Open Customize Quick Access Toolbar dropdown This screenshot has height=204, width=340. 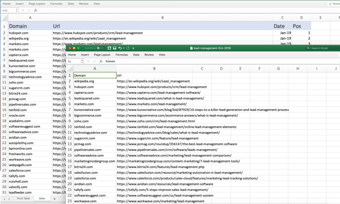click(x=133, y=48)
